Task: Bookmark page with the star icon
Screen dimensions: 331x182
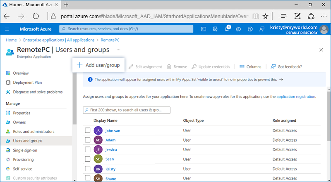Action: point(265,16)
